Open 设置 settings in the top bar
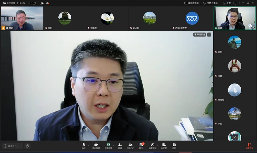Image resolution: width=257 pixels, height=153 pixels. coord(227,3)
